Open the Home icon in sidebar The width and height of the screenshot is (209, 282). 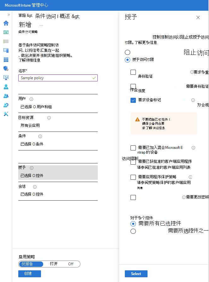(x=6, y=23)
